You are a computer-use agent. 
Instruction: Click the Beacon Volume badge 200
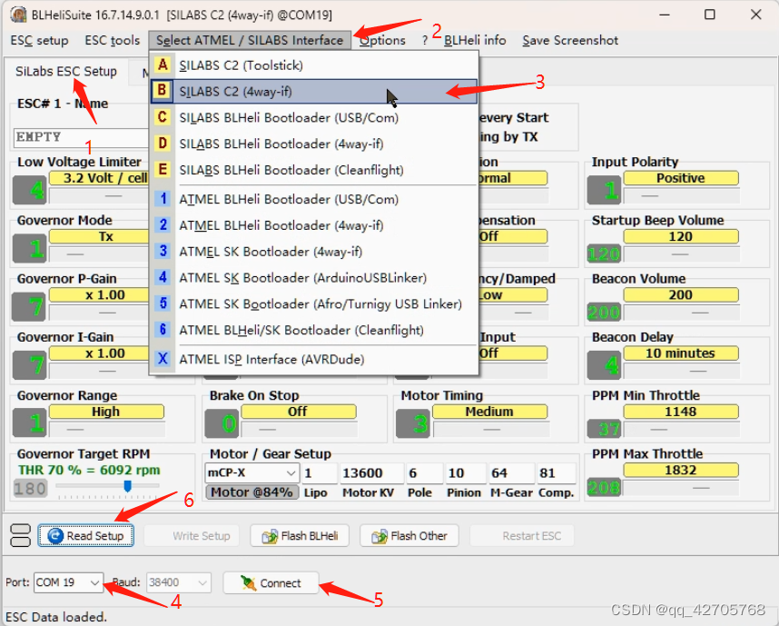(604, 313)
